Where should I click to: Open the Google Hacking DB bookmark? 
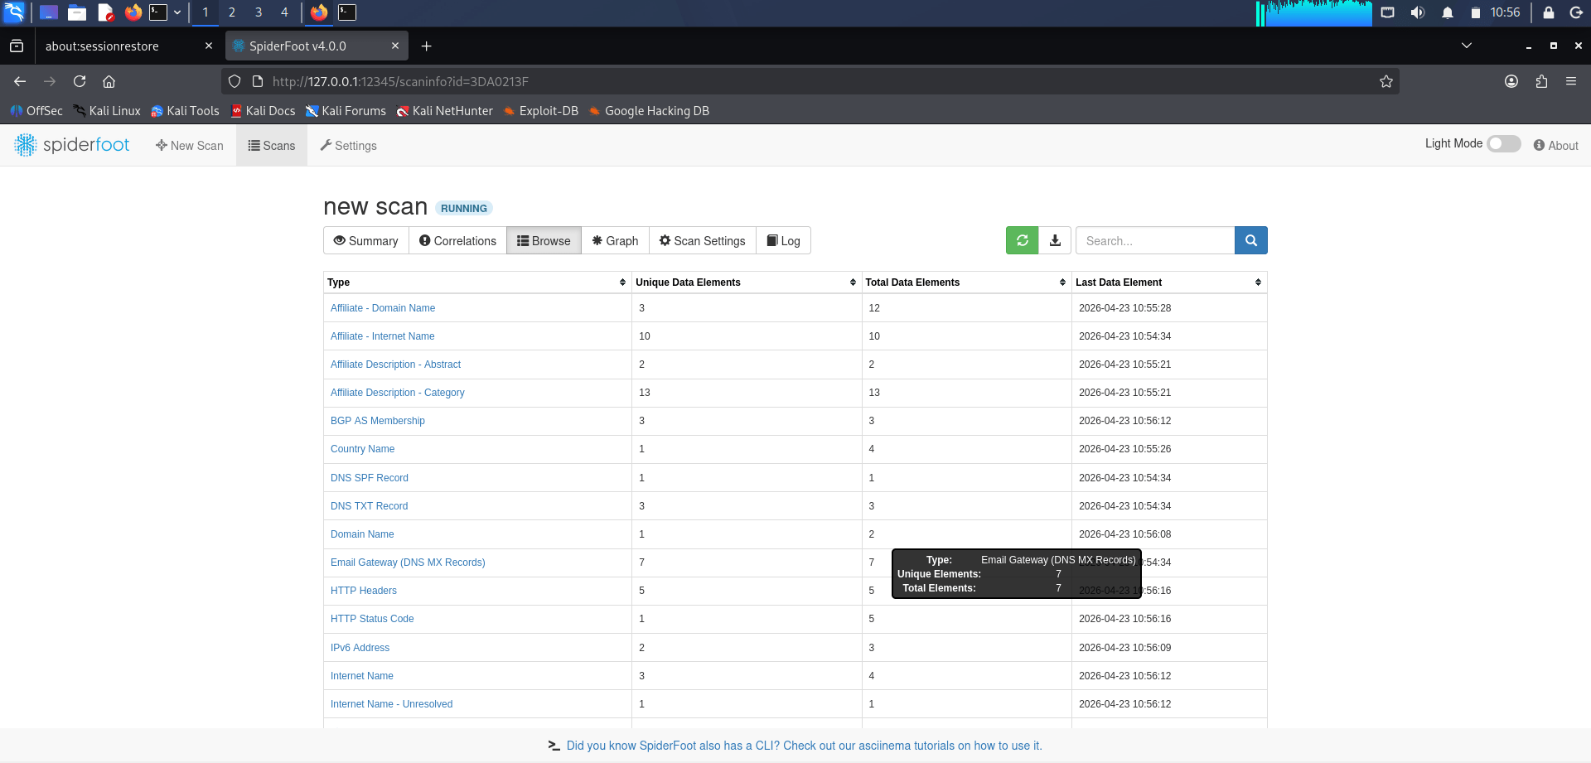pos(649,111)
